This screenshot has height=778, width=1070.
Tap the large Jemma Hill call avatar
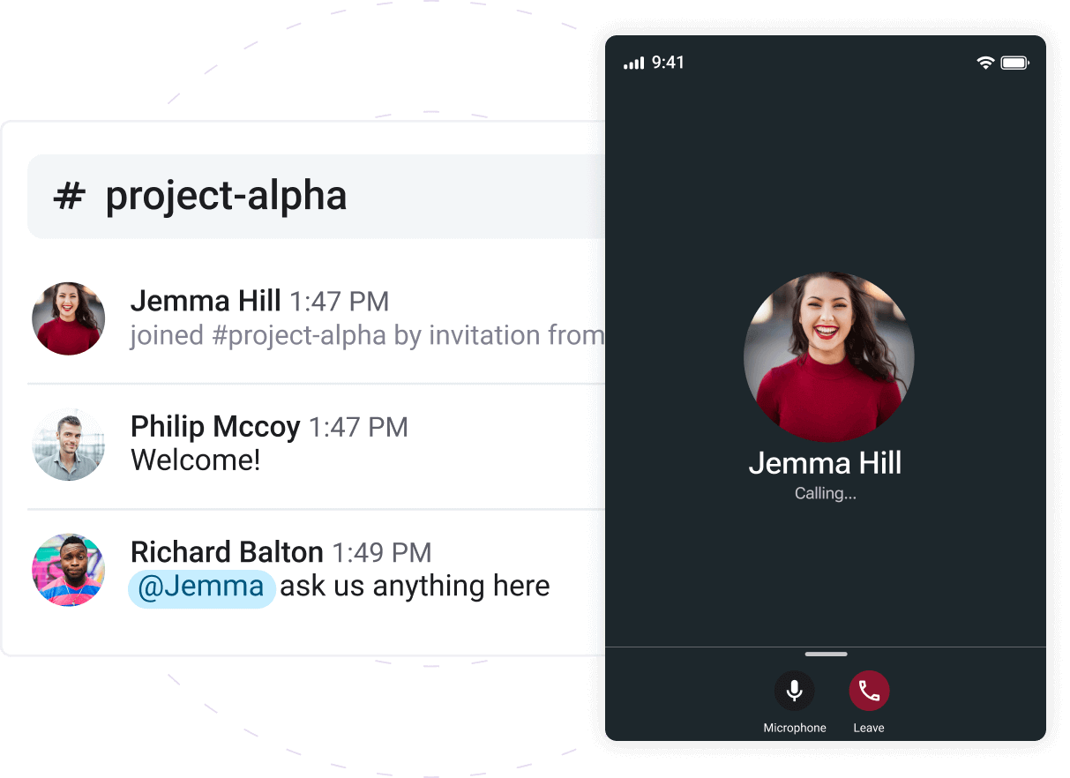828,356
